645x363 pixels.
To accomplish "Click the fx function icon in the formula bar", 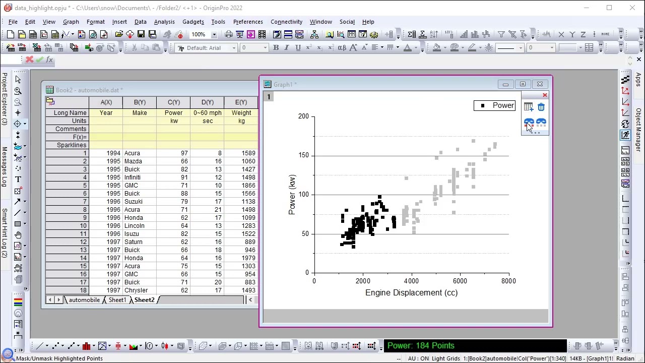I will coord(49,60).
